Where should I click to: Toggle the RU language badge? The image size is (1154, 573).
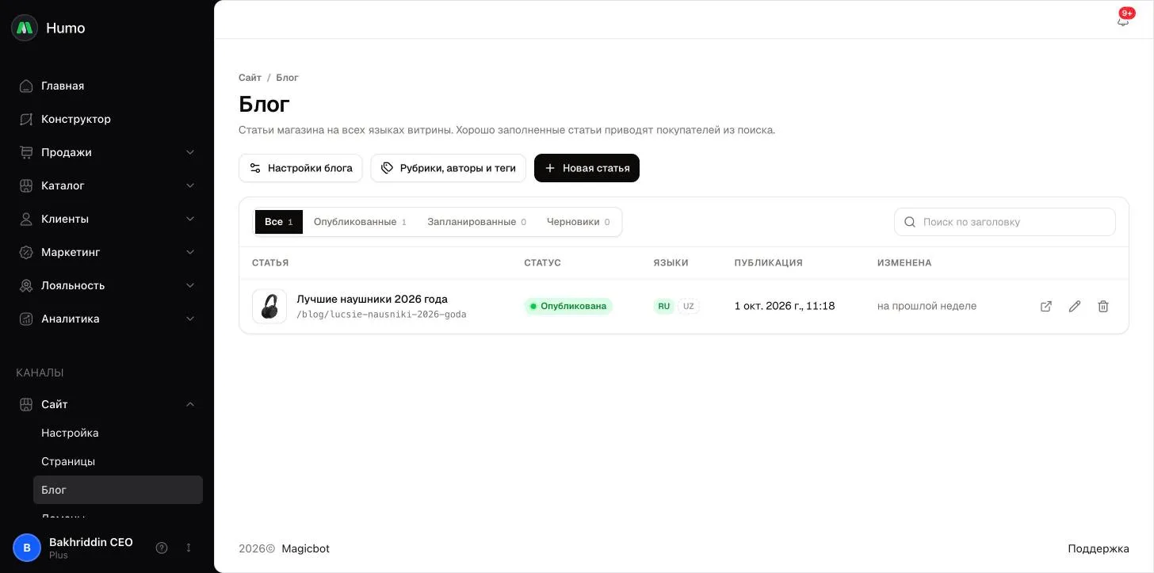point(663,306)
